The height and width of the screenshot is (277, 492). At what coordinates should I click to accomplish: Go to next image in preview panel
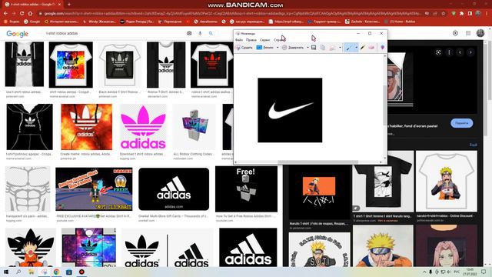470,52
